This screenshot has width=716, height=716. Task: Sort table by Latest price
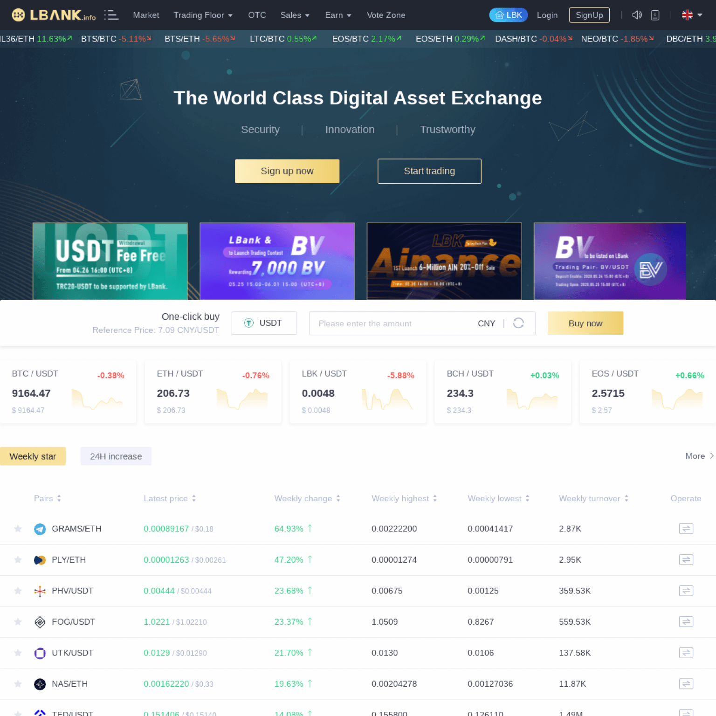[170, 498]
